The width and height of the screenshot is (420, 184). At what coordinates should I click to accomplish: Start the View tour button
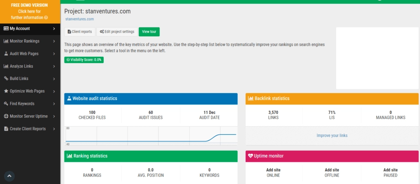pos(149,32)
